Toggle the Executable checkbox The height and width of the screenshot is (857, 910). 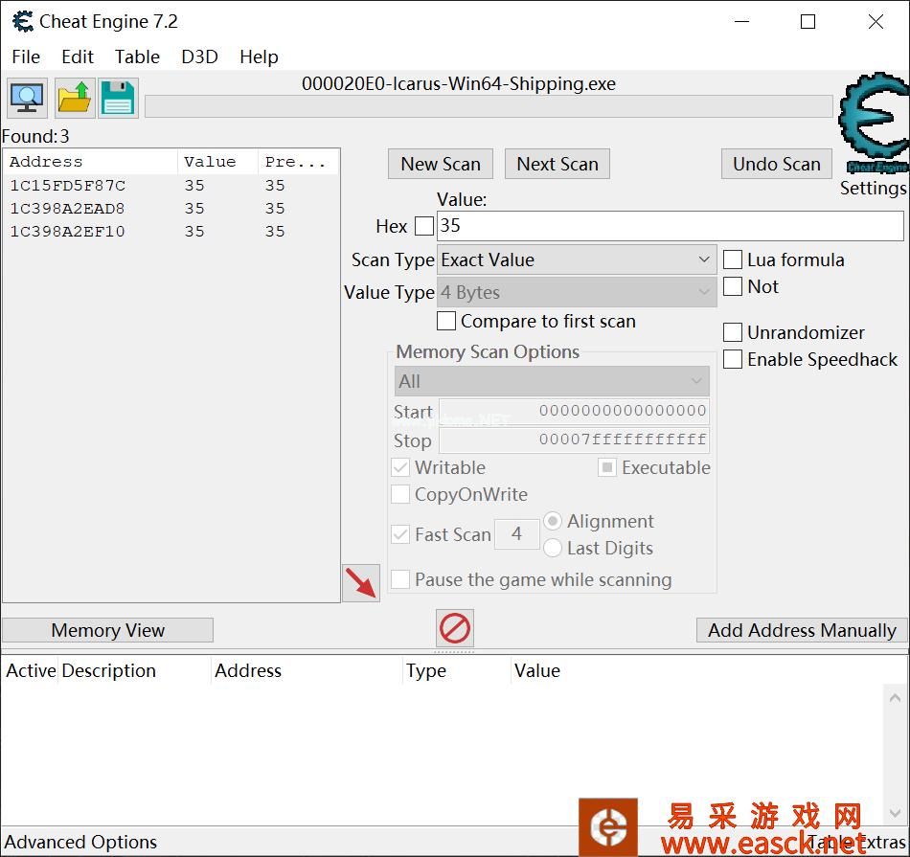point(607,467)
